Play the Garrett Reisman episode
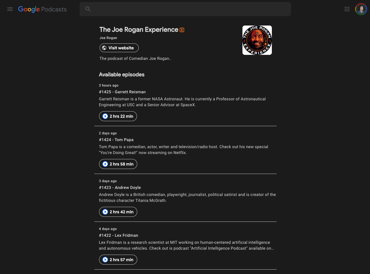The image size is (370, 274). pyautogui.click(x=118, y=116)
